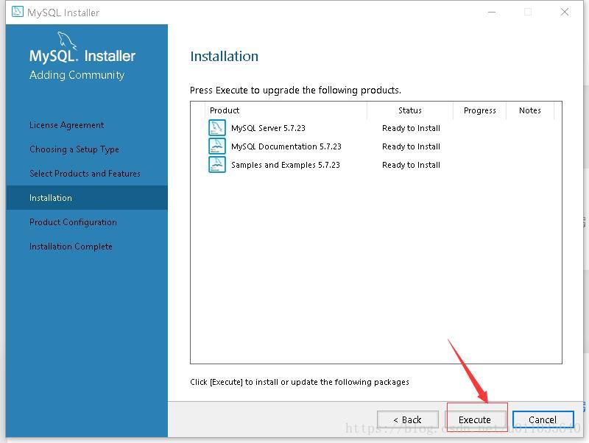Click Ready to Install status for MySQL Documentation

[x=411, y=146]
